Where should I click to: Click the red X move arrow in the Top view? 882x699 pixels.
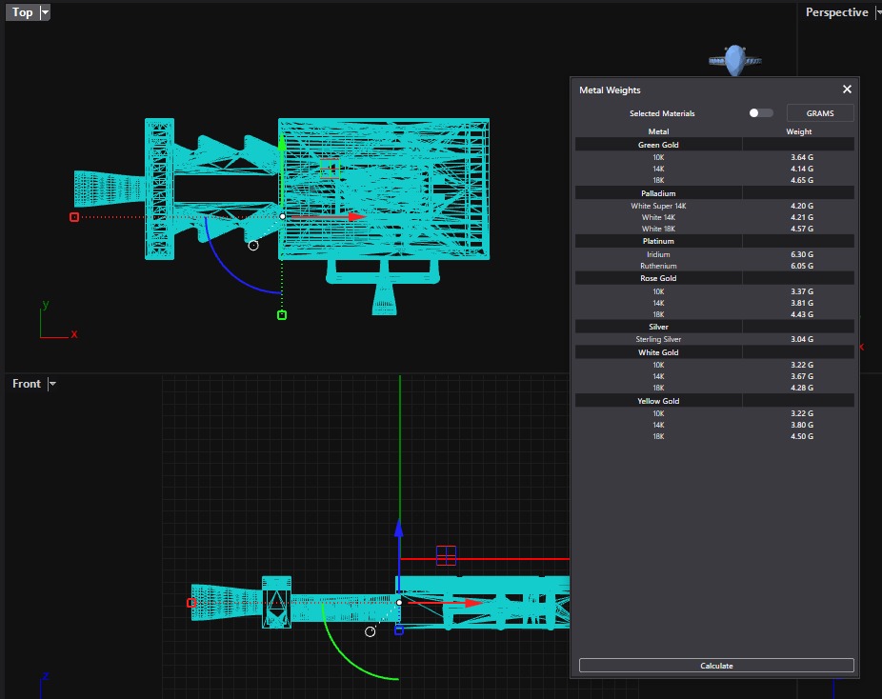click(356, 216)
